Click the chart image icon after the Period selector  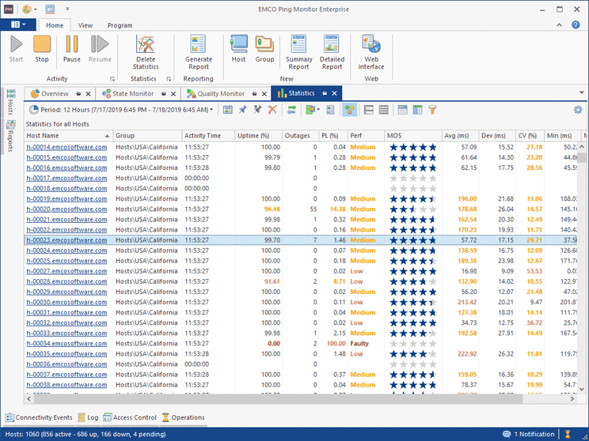228,110
